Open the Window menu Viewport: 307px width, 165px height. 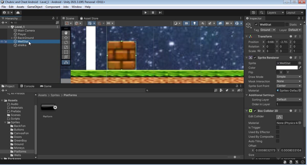[77, 7]
